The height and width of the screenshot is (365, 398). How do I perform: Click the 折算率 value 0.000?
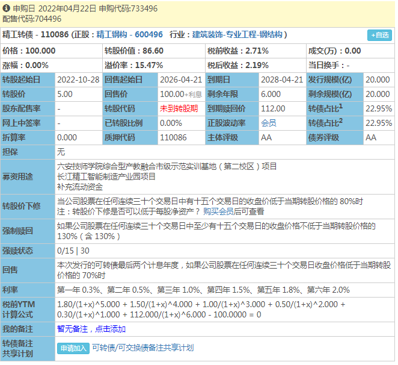[x=67, y=137]
